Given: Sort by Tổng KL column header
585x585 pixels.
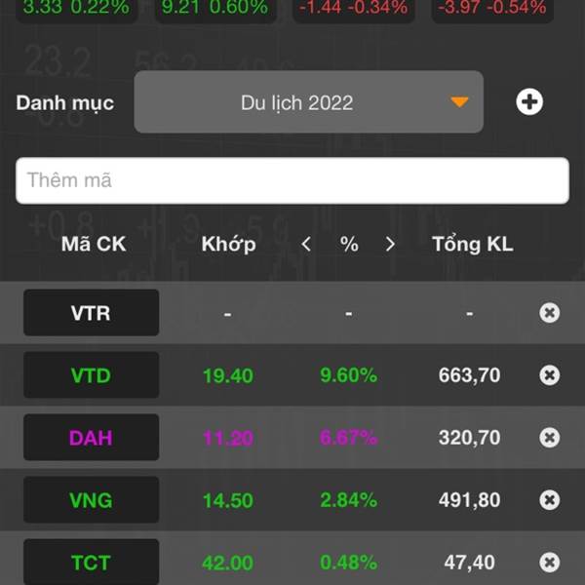Looking at the screenshot, I should pyautogui.click(x=473, y=245).
